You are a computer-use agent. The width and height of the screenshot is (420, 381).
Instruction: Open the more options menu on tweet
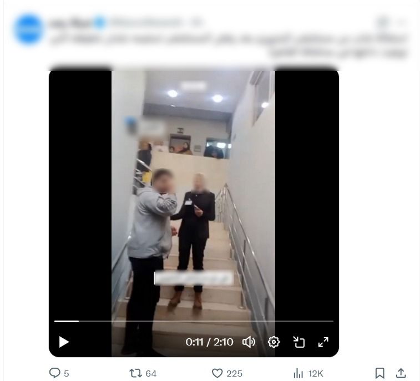(x=402, y=23)
